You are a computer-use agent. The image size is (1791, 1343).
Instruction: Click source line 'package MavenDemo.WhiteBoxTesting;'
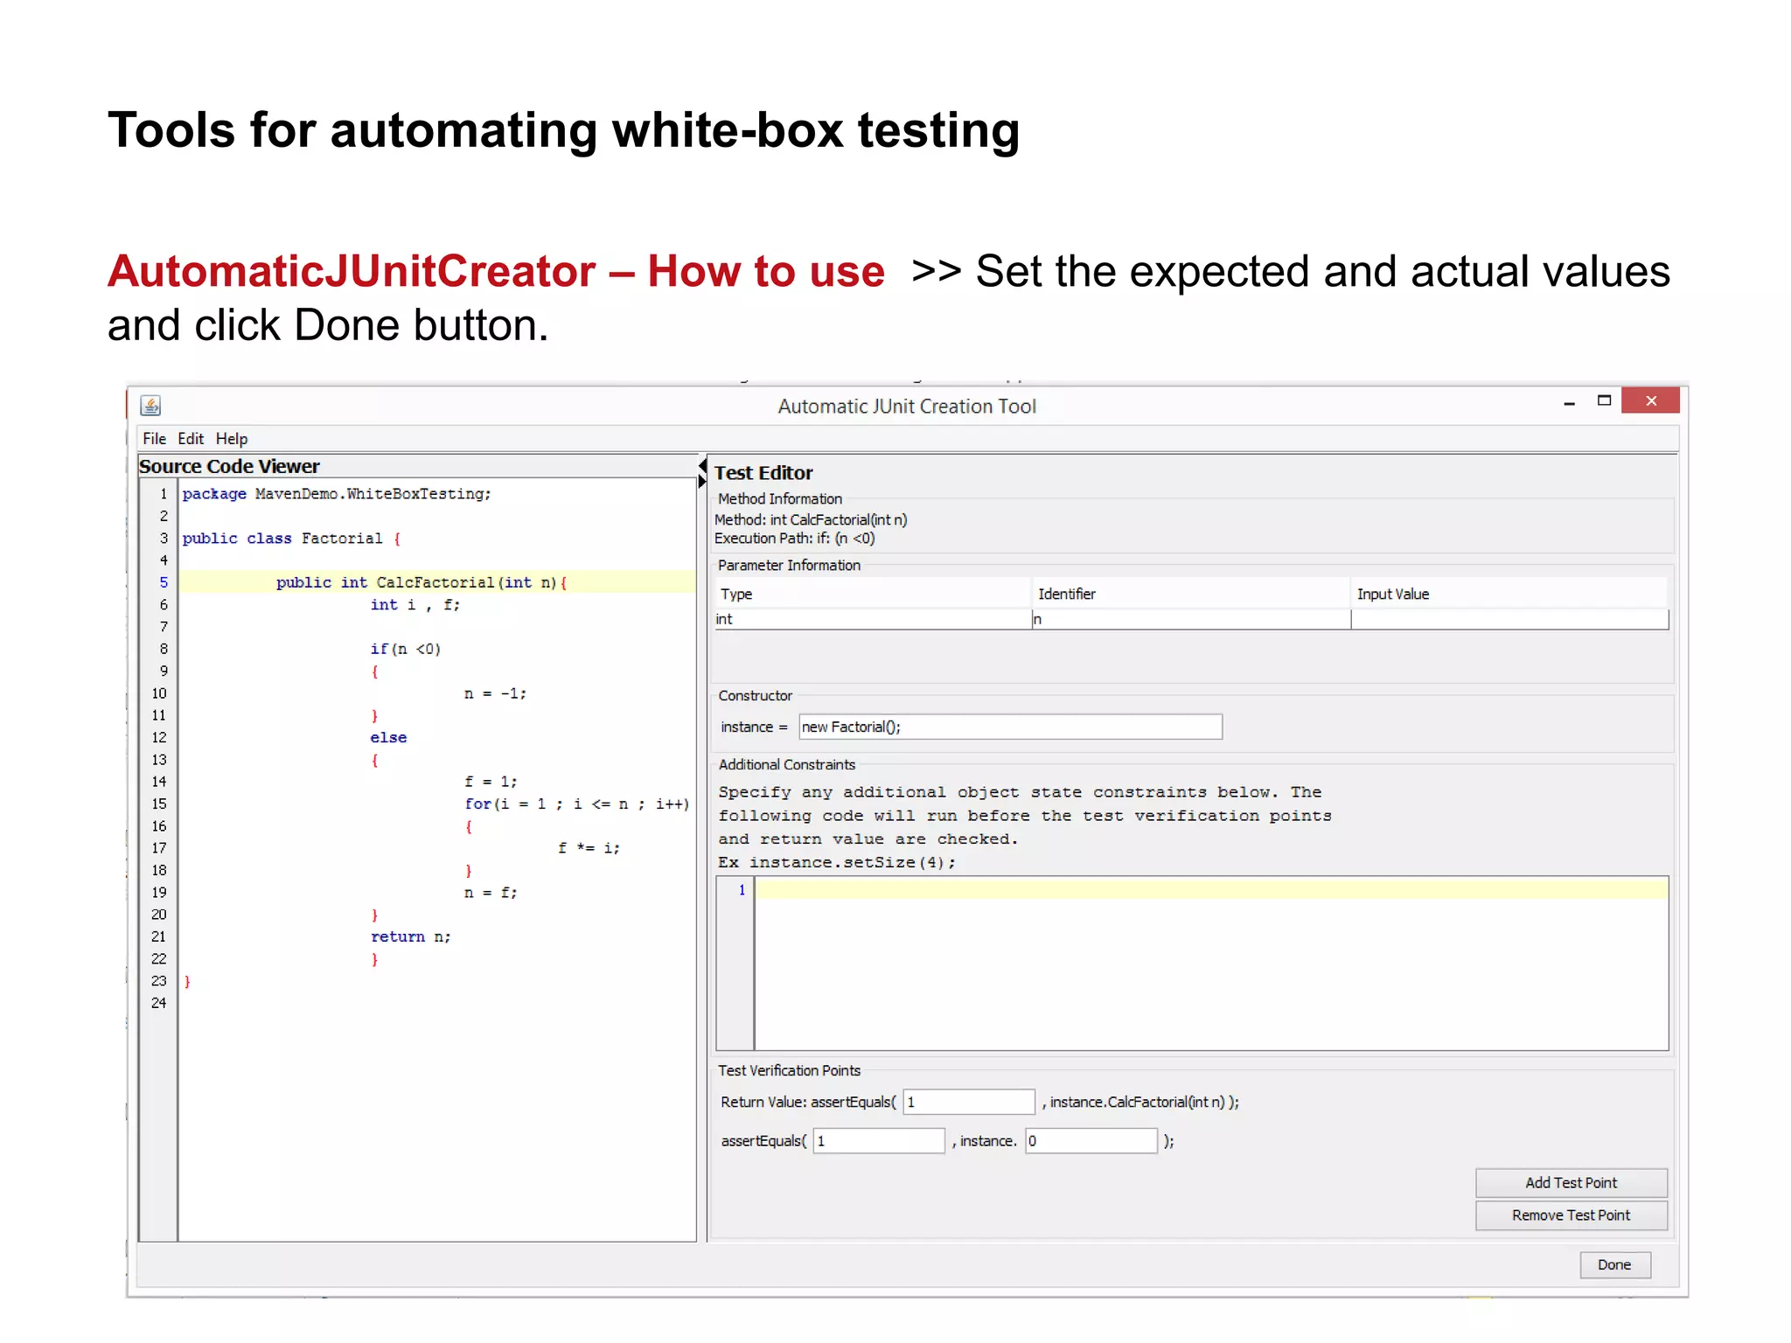[x=337, y=494]
